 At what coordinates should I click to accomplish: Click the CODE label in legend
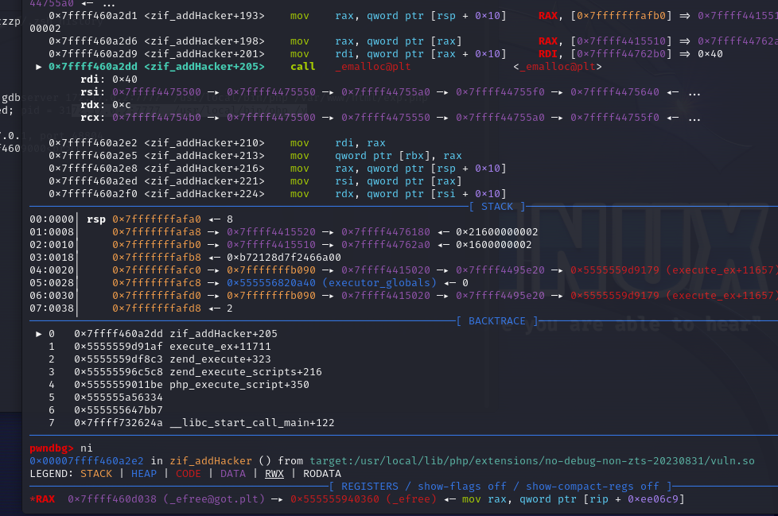189,474
